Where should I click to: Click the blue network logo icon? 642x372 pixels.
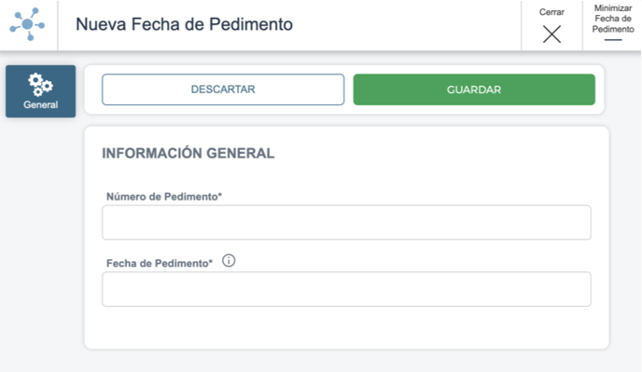(27, 24)
